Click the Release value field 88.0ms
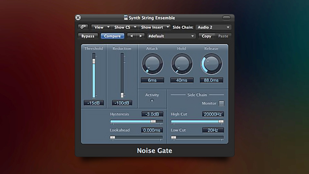The image size is (309, 174). point(211,80)
